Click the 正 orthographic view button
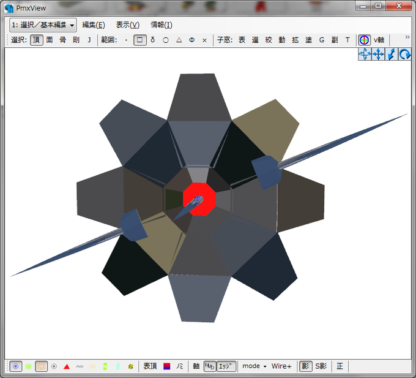The image size is (416, 378). (340, 366)
